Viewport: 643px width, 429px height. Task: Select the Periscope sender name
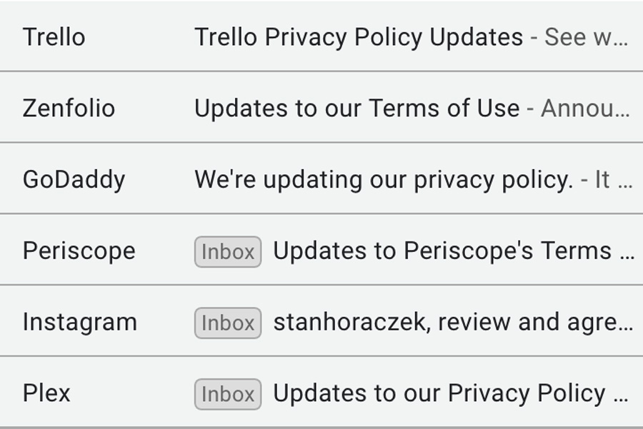click(x=79, y=251)
